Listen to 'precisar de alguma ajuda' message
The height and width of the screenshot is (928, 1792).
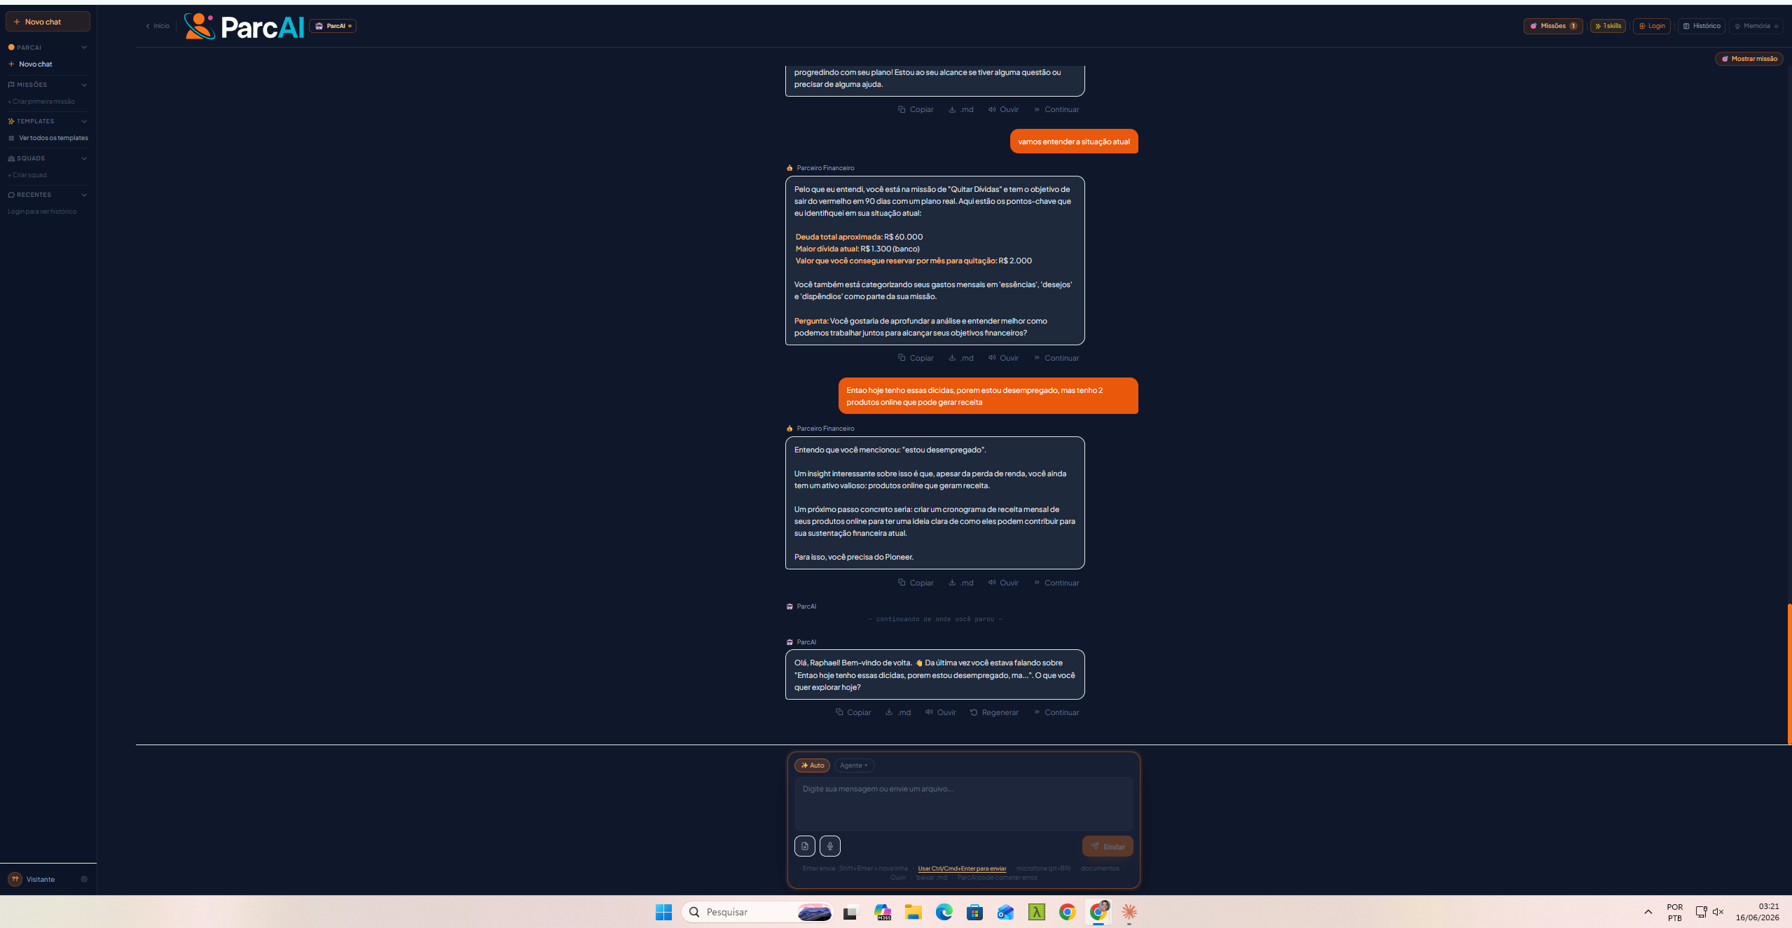pyautogui.click(x=1003, y=109)
